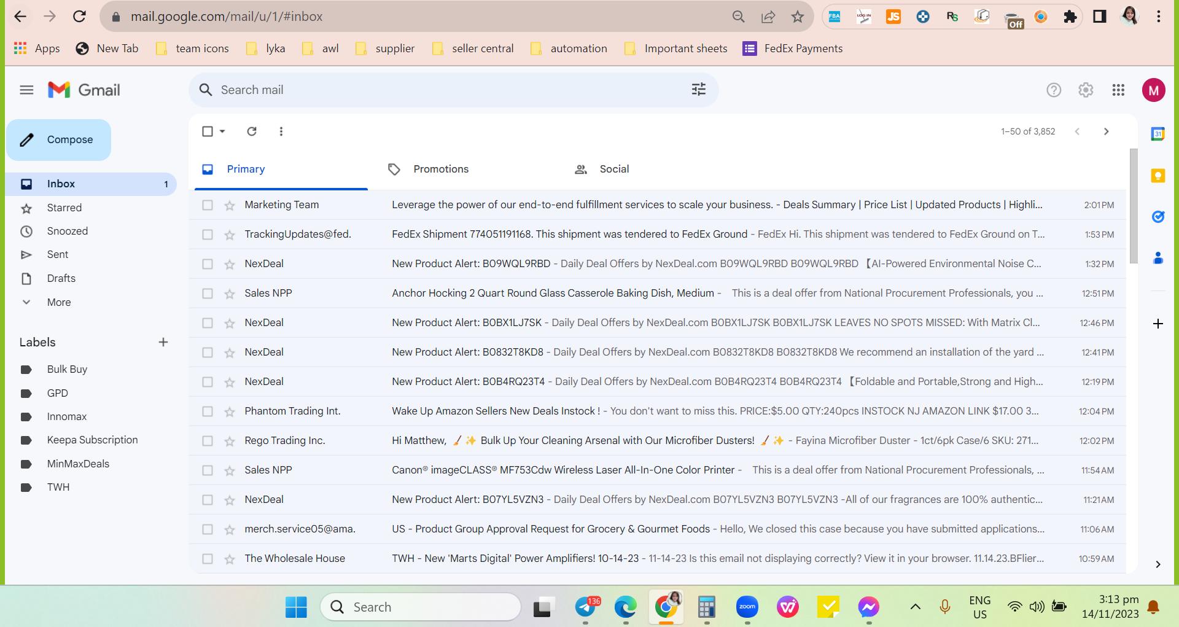The width and height of the screenshot is (1179, 627).
Task: Select the Canon imageCLASS Sales NPP email
Action: pyautogui.click(x=208, y=470)
